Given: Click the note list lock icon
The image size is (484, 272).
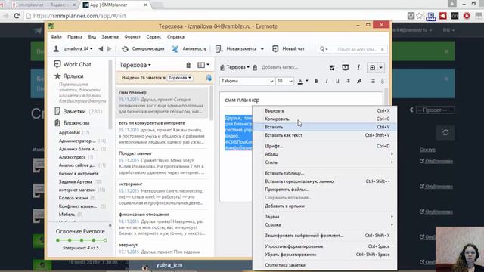Looking at the screenshot, I should coord(188,65).
